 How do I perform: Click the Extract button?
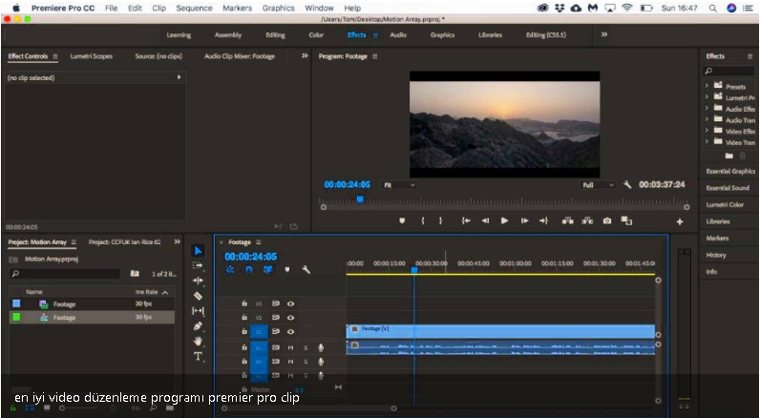click(x=587, y=220)
